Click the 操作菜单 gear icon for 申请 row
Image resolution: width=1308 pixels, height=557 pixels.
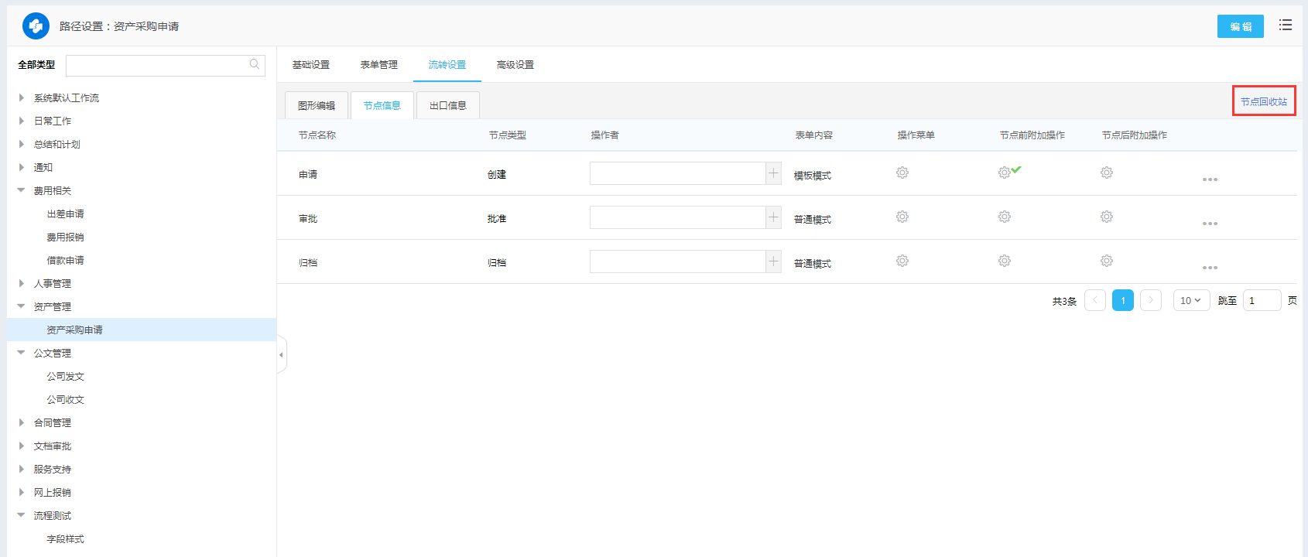tap(902, 173)
